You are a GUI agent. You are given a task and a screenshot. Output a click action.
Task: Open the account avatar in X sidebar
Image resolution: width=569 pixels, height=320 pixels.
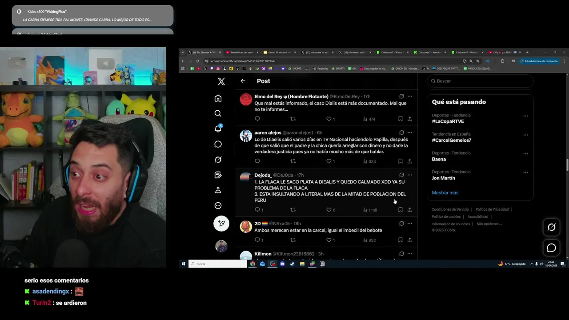[x=221, y=246]
